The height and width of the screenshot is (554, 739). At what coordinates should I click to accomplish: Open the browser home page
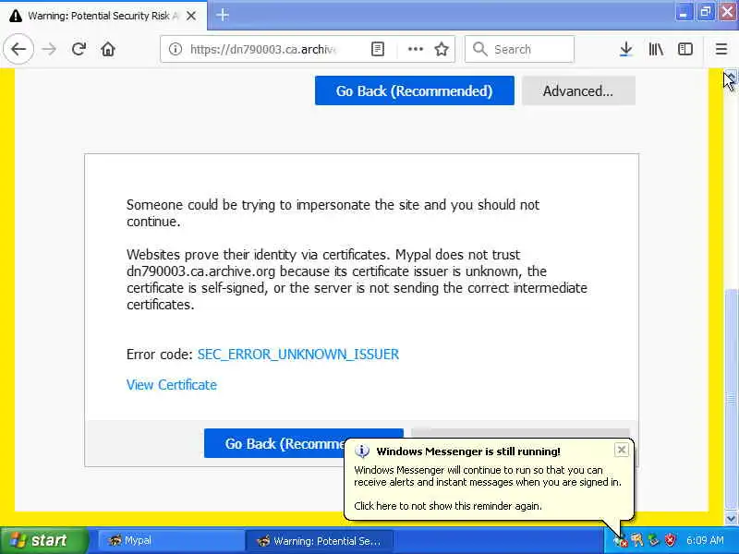(x=108, y=49)
